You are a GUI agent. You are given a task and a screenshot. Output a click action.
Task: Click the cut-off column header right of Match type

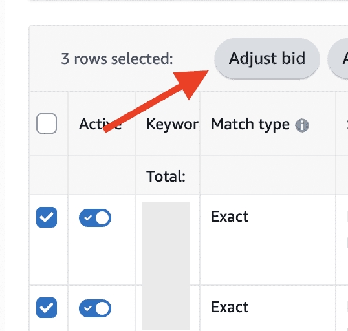[x=342, y=123]
